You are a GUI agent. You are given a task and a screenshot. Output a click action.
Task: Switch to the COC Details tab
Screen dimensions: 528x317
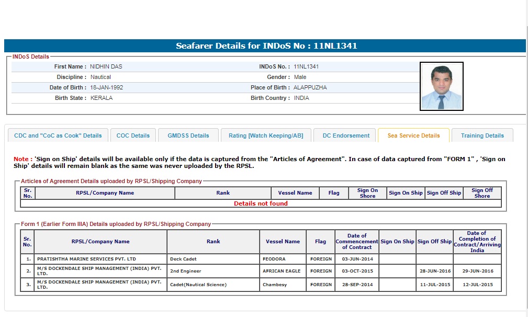133,135
